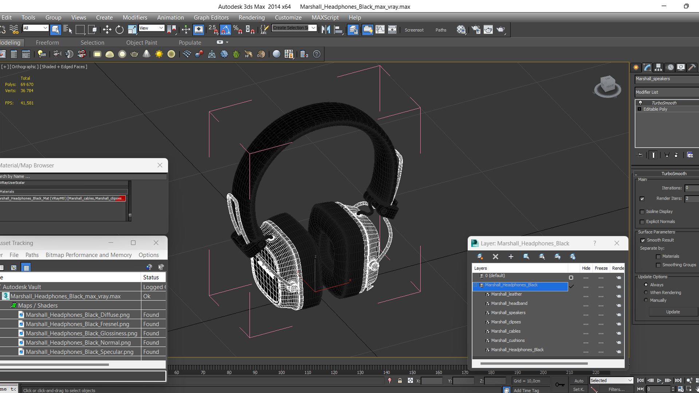Open the Rendering menu
The image size is (699, 393).
[x=252, y=17]
